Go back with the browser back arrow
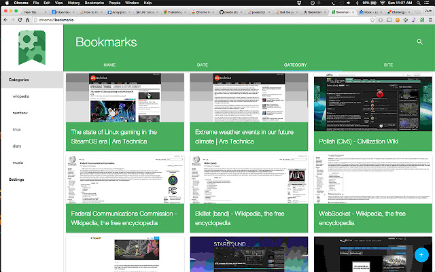This screenshot has height=272, width=435. tap(5, 20)
